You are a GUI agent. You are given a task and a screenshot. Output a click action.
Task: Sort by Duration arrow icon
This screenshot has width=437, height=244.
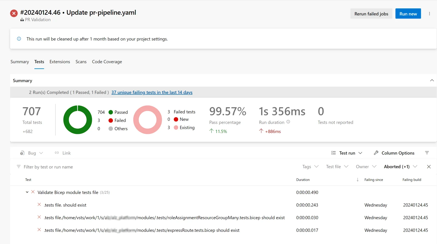(358, 180)
